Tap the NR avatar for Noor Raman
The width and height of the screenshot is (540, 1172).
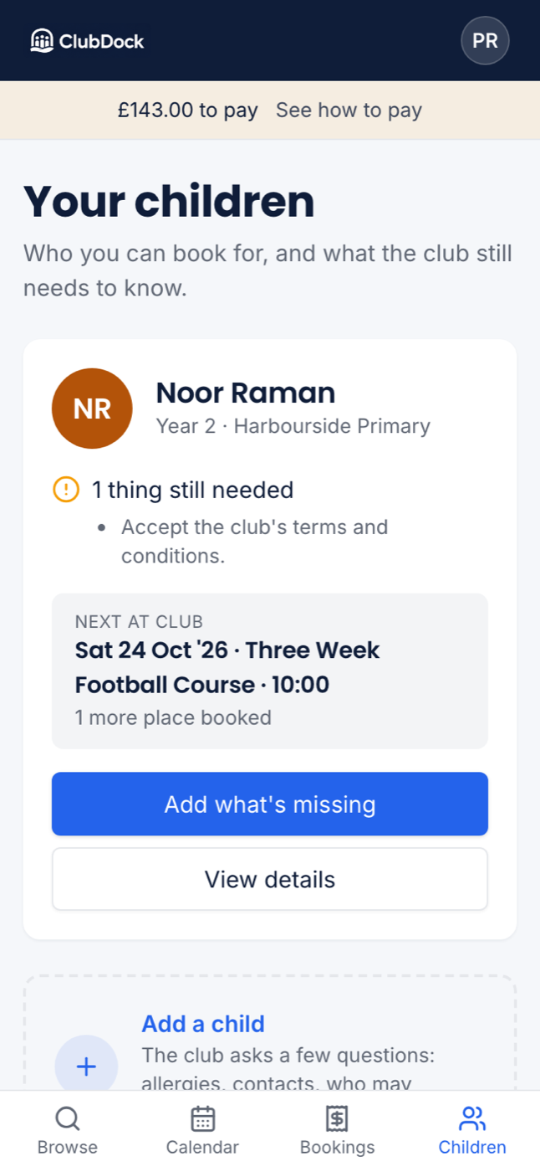(x=92, y=409)
